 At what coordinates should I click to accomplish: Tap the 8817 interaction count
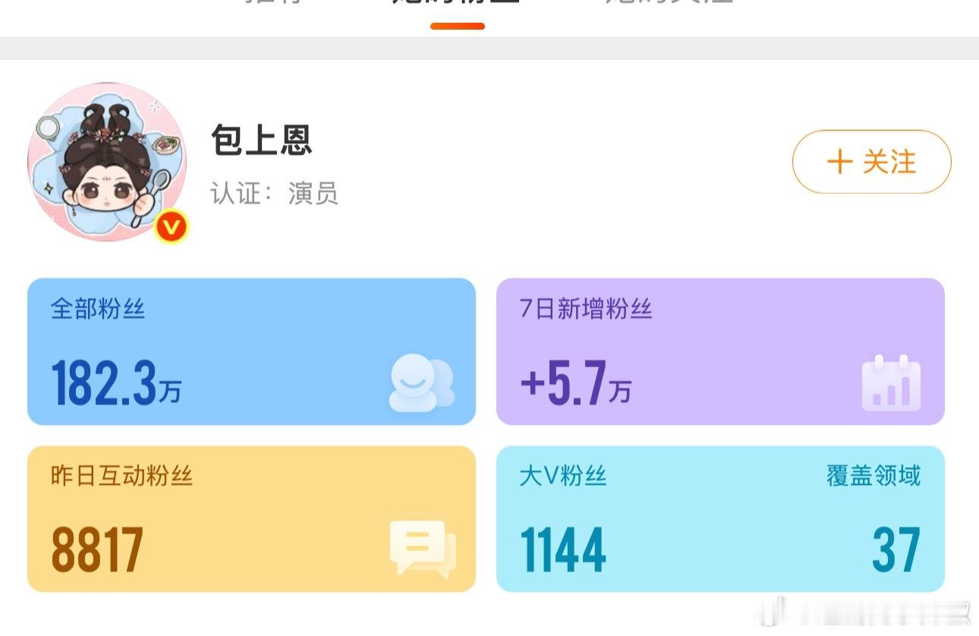(x=97, y=549)
